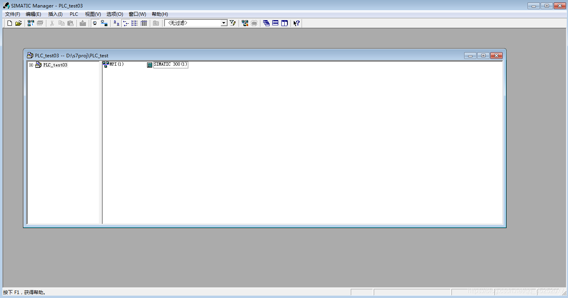Image resolution: width=568 pixels, height=298 pixels.
Task: Create a new project with the New icon
Action: tap(10, 23)
